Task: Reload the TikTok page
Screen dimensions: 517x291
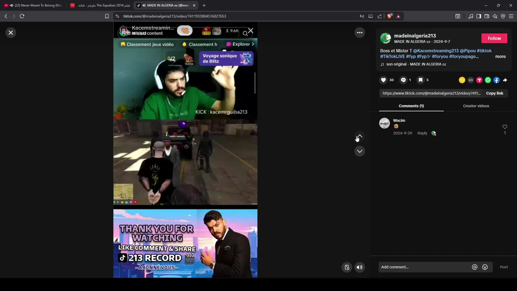Action: [x=22, y=16]
